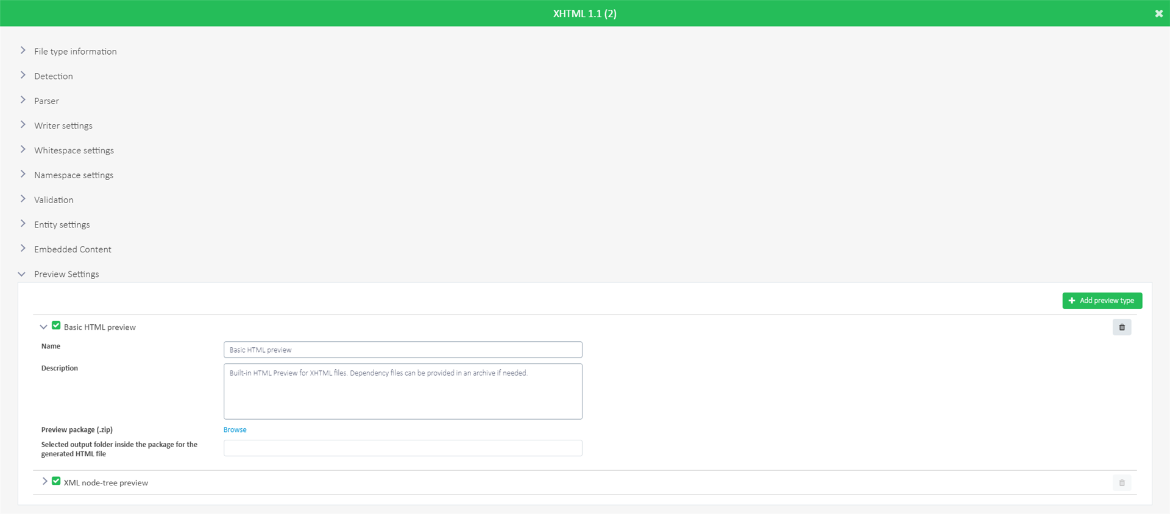
Task: Expand File type information section
Action: [23, 50]
